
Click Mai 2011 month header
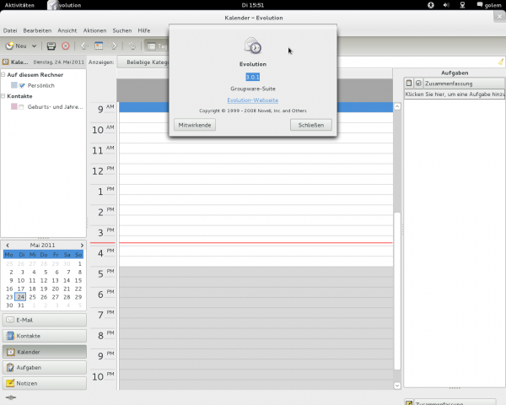pos(43,246)
